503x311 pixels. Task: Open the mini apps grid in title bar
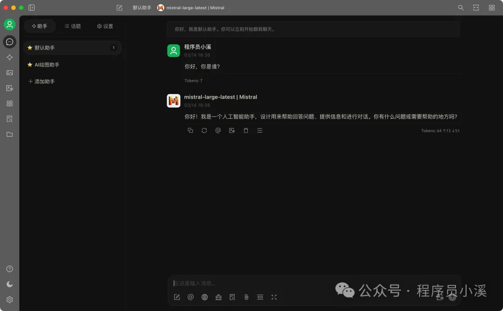(491, 8)
